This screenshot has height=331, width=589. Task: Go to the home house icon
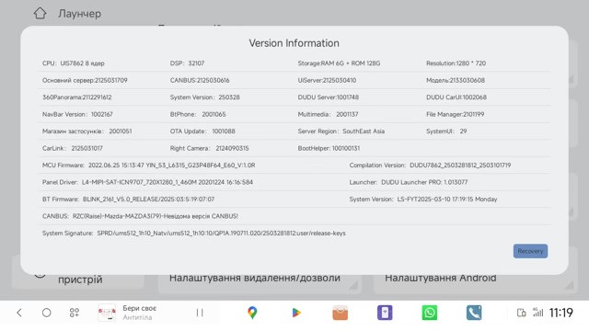click(x=40, y=14)
